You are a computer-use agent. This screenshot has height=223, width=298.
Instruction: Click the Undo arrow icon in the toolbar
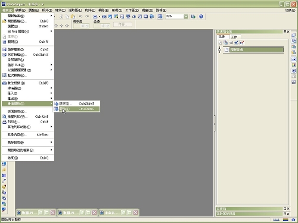[x=80, y=17]
